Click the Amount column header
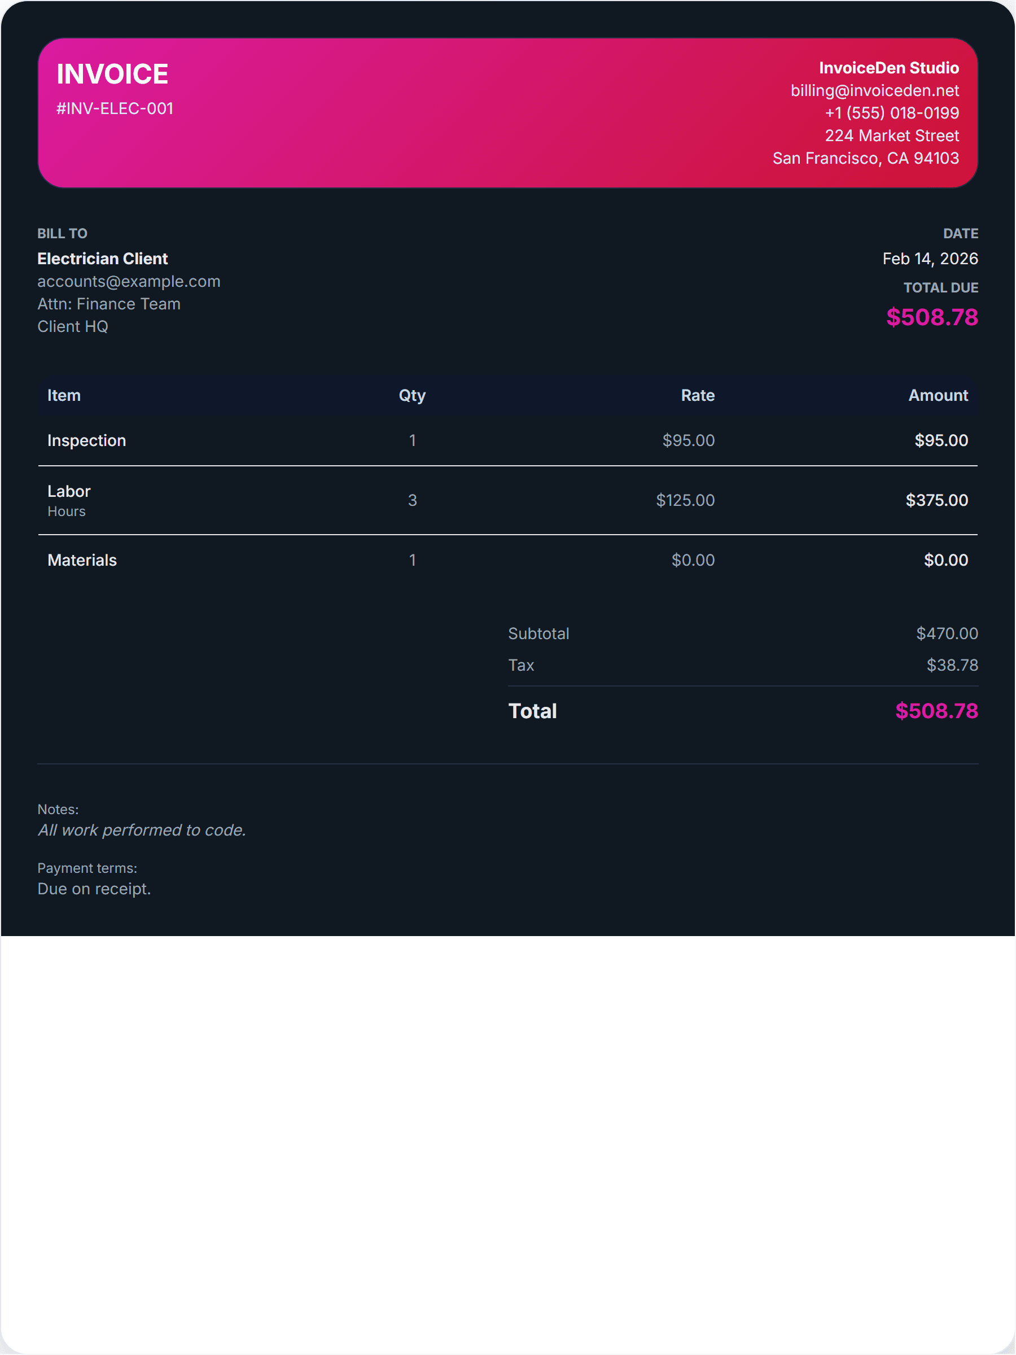 (x=938, y=396)
